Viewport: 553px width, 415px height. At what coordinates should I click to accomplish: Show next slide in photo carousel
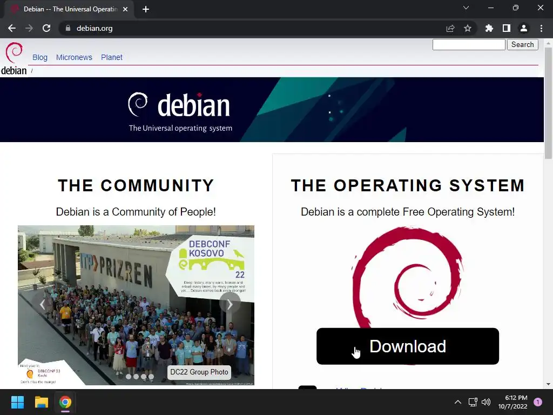230,304
